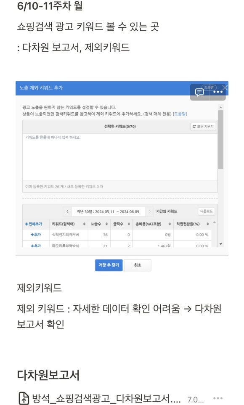Open the [도움말] help link in the description

point(180,114)
